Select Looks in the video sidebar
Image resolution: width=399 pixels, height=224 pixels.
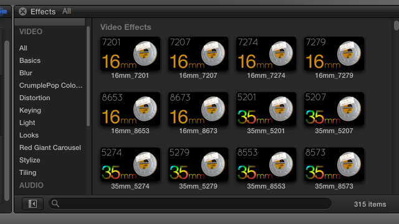[29, 135]
